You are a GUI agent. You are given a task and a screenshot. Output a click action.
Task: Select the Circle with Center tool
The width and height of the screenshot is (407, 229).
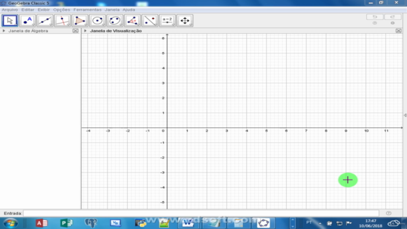[x=97, y=20]
